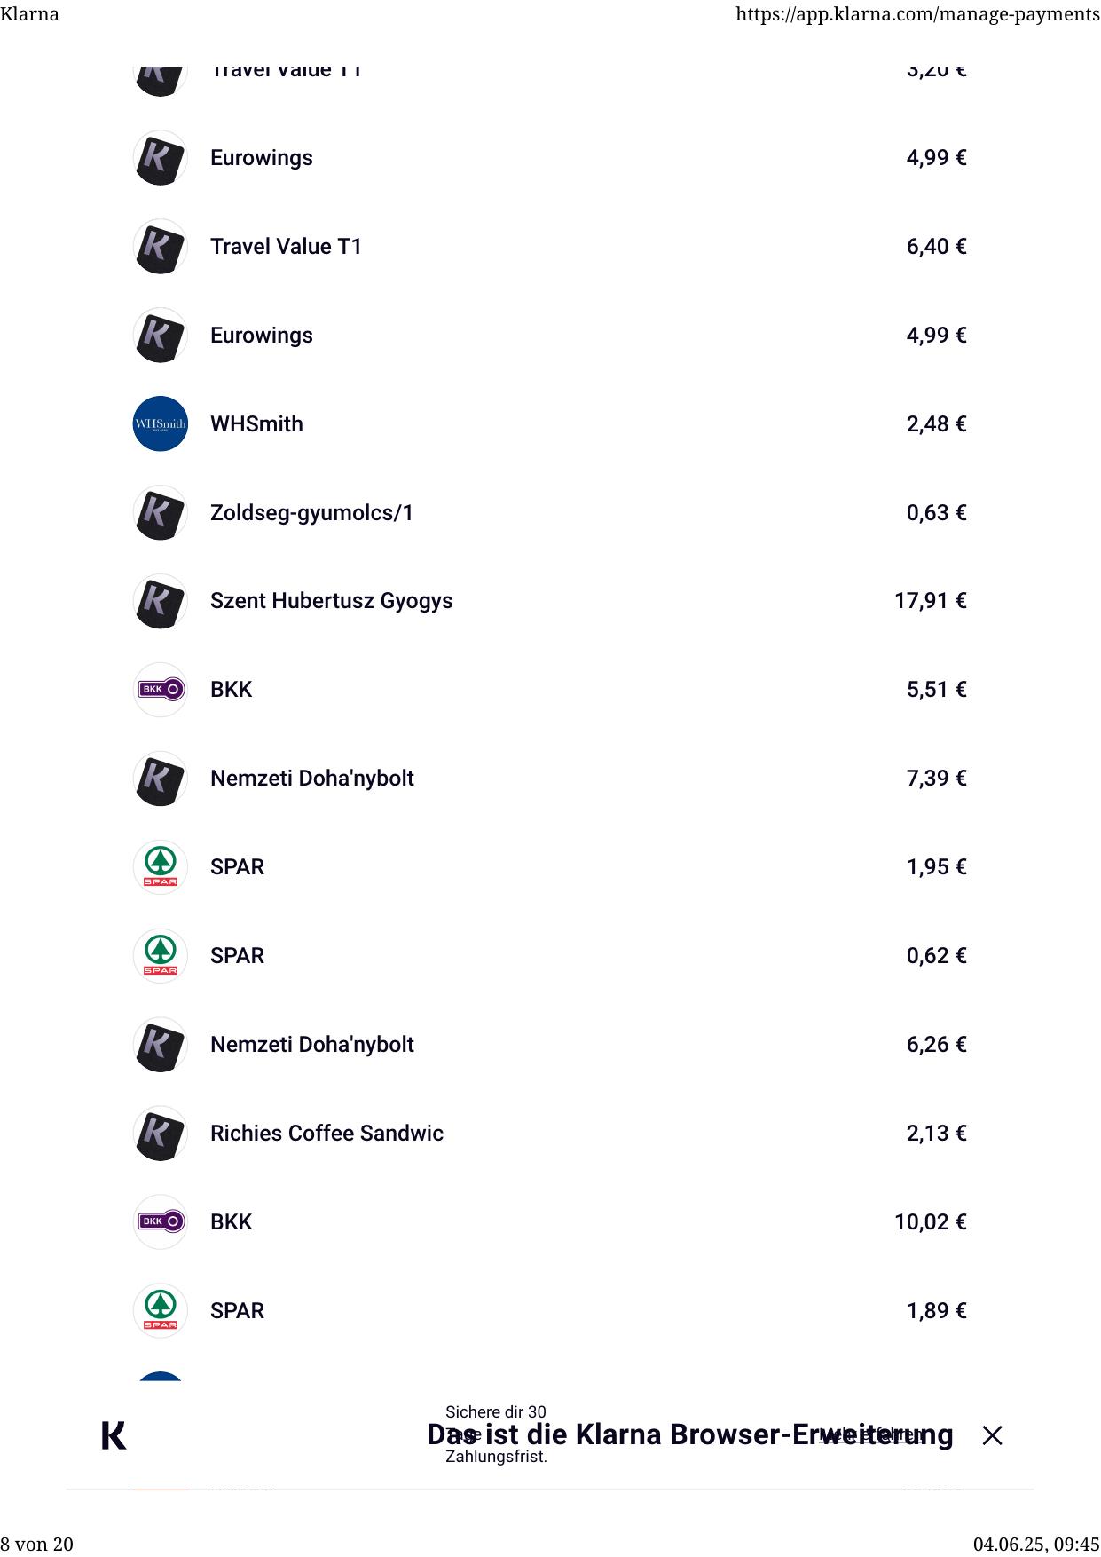Open the Mehr erfahren link in the banner

[x=871, y=1434]
